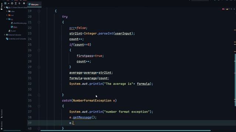Click line number 22 in the gutter
This screenshot has height=132, width=236.
(30, 28)
